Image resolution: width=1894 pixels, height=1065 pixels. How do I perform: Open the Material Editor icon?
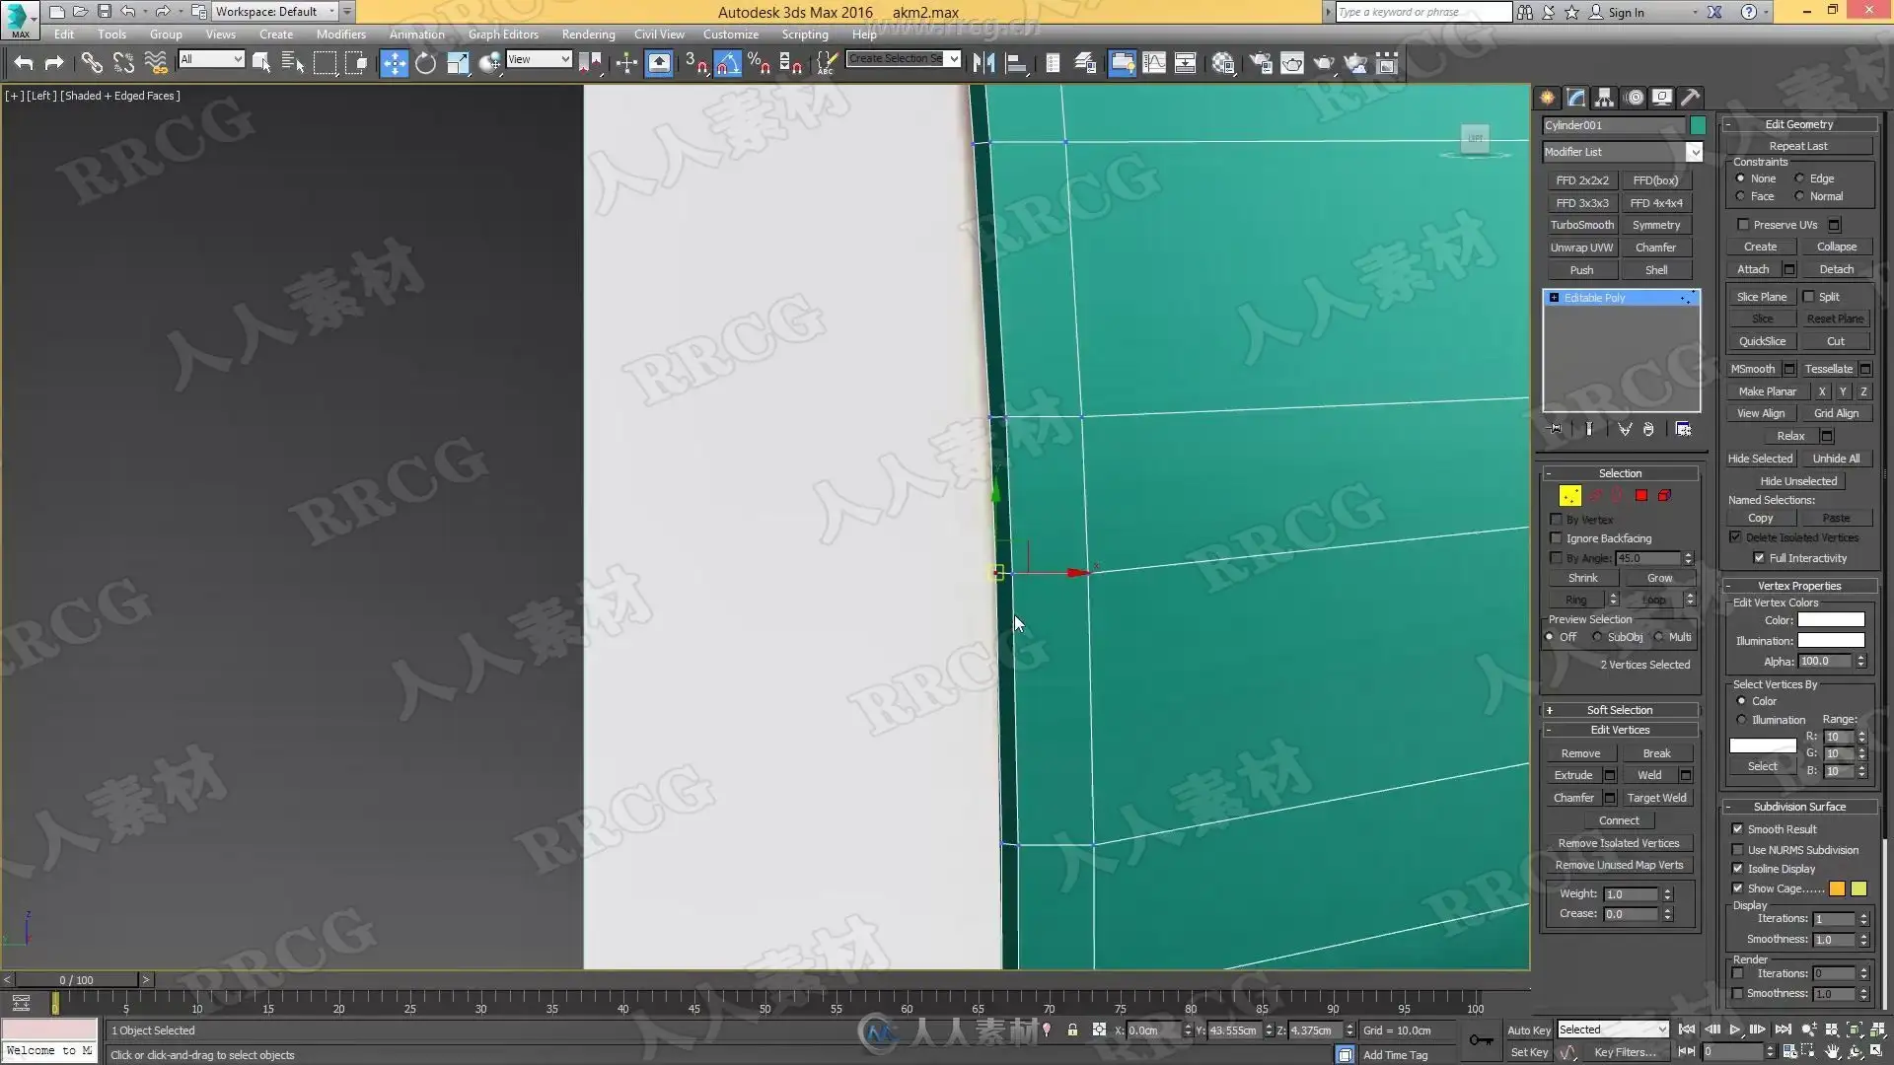coord(1223,64)
